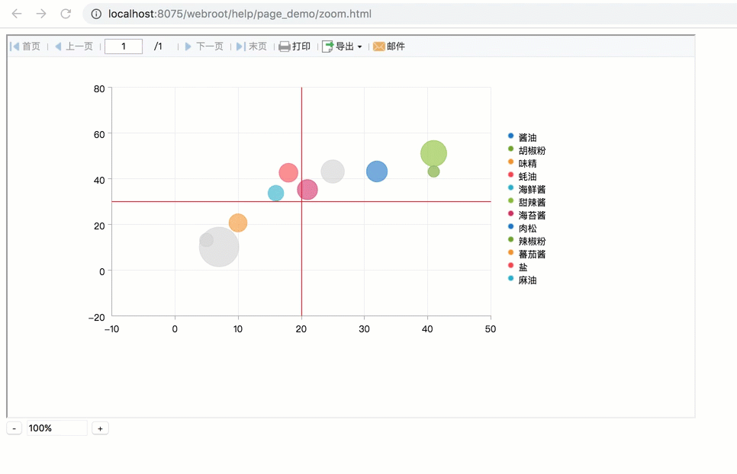
Task: Toggle legend item 海苔酱
Action: pyautogui.click(x=527, y=215)
